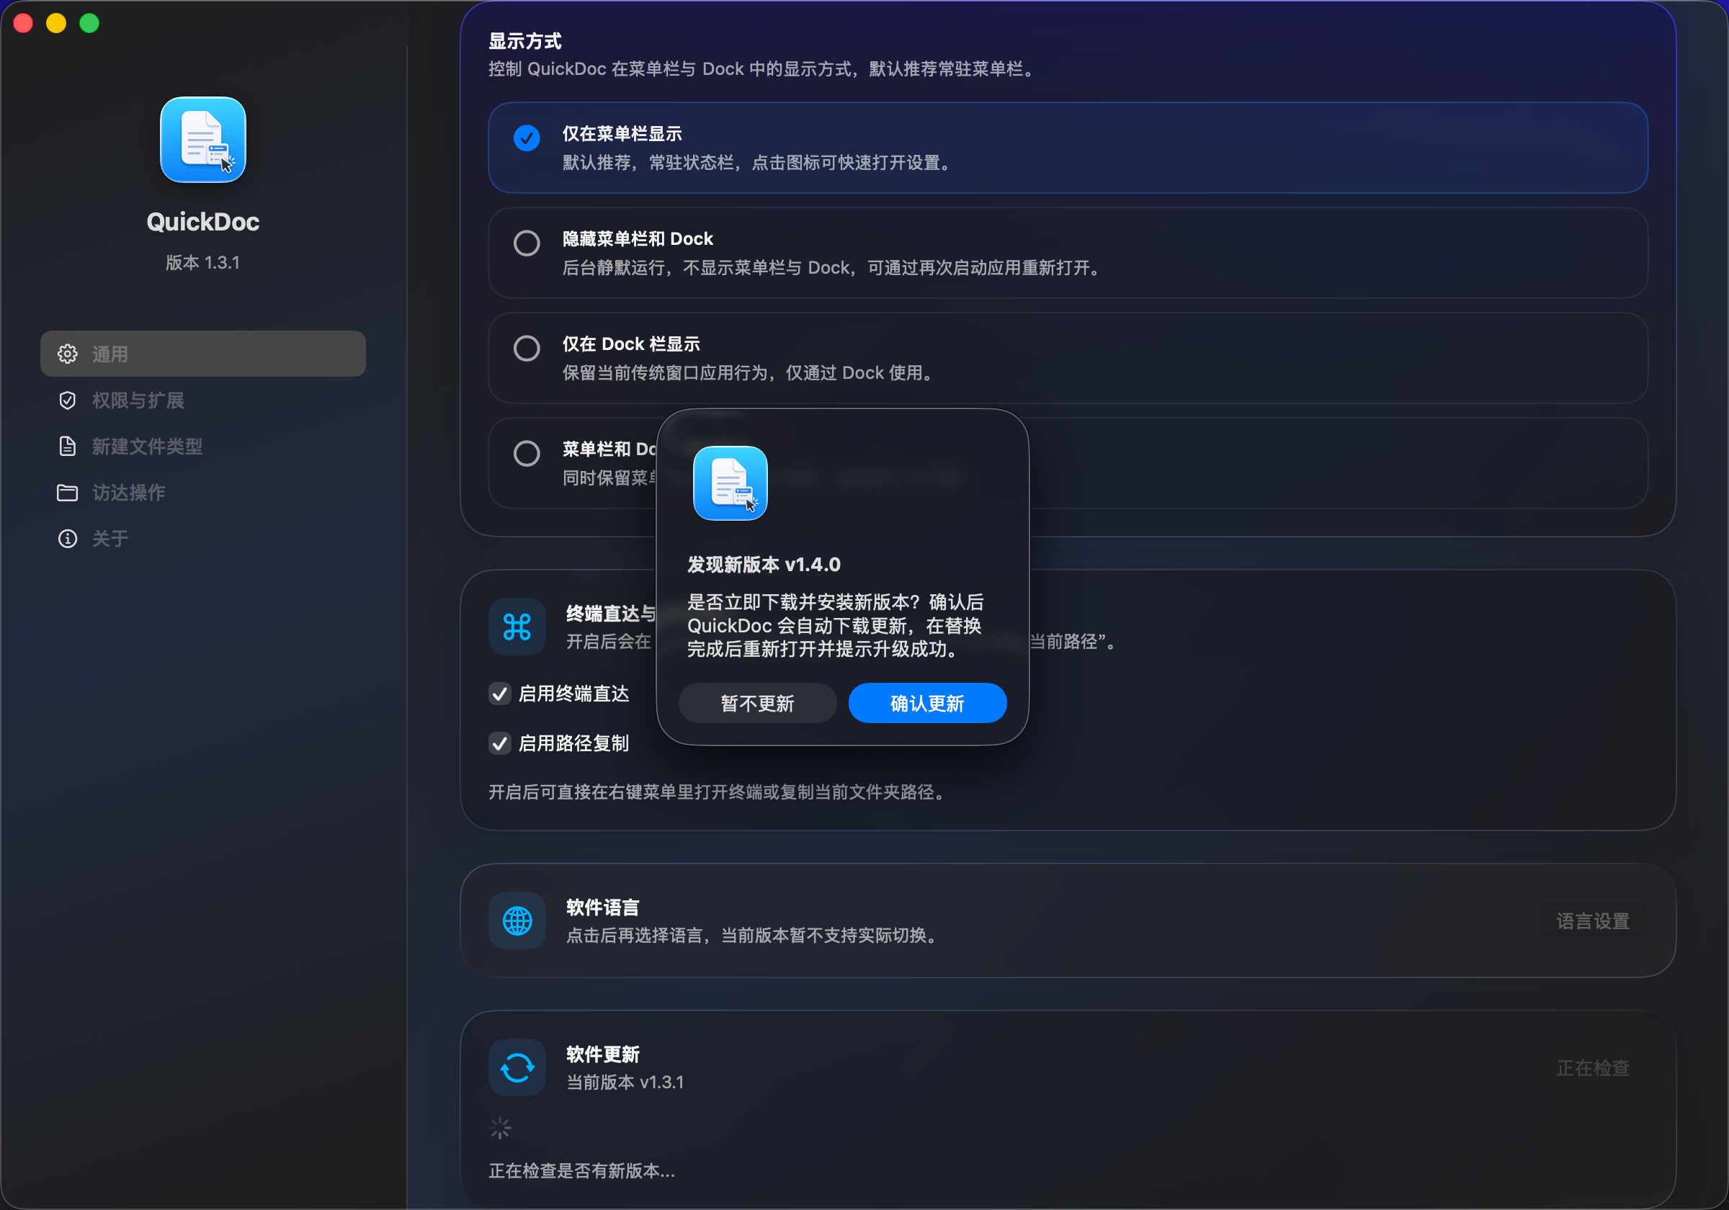This screenshot has width=1729, height=1210.
Task: Click the loading spinner under 软件更新
Action: coord(501,1127)
